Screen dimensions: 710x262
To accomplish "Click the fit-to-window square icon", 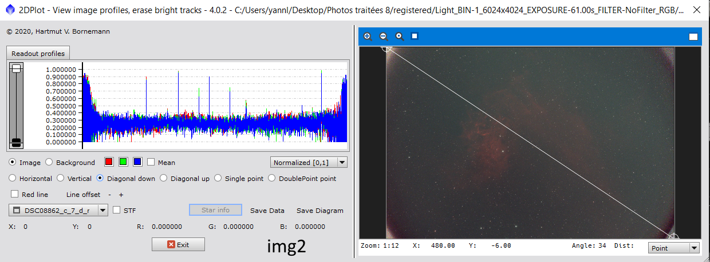I will tap(415, 37).
